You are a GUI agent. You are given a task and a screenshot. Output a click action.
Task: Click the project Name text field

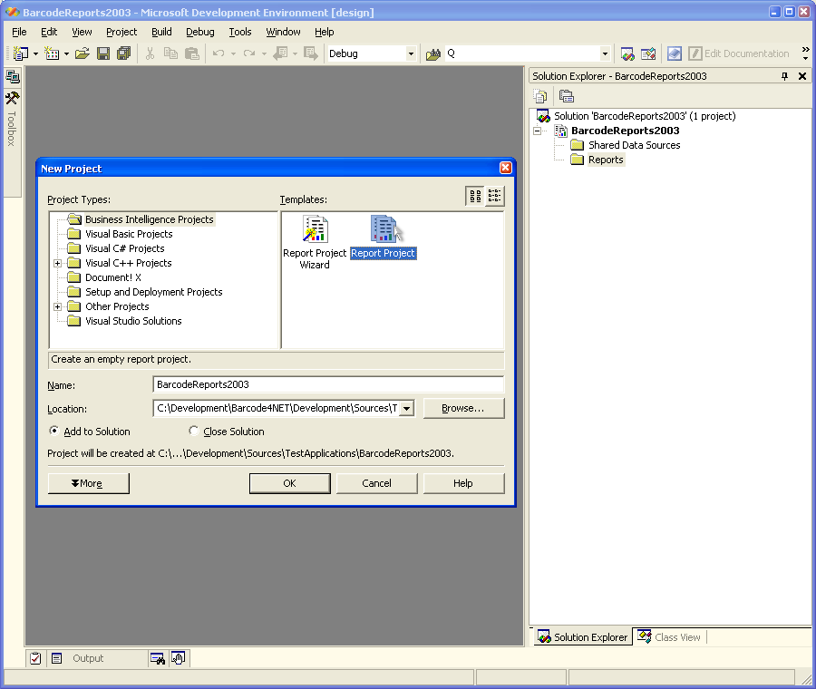click(328, 384)
